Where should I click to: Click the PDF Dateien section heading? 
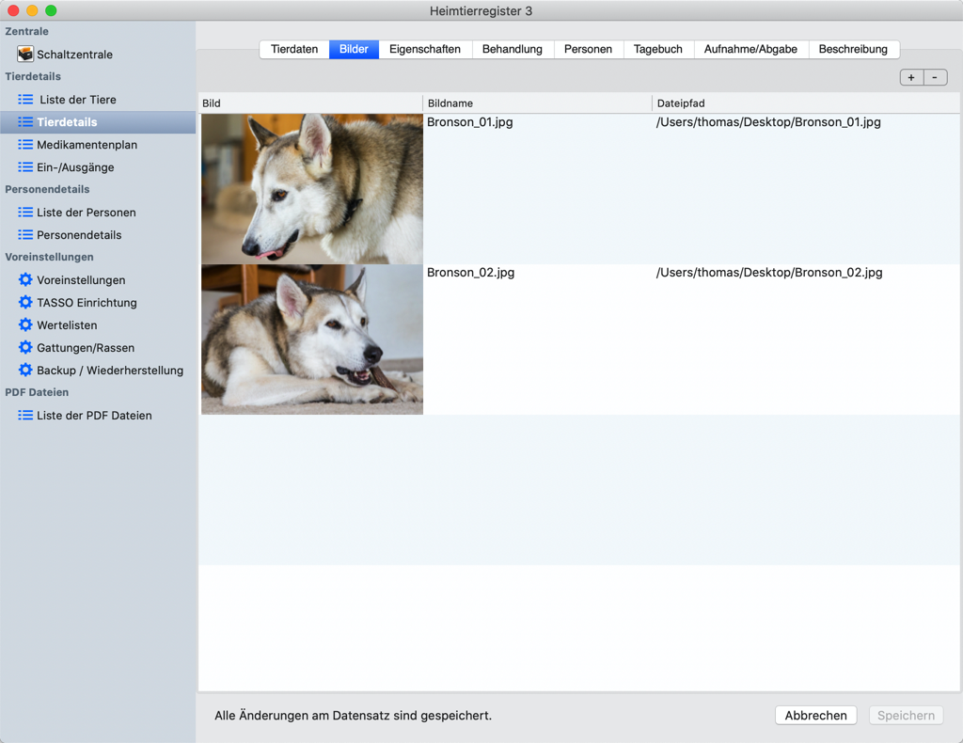37,392
